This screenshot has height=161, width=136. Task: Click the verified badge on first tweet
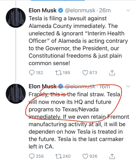tap(61, 10)
